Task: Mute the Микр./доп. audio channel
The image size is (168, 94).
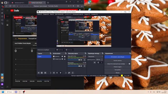Action: (81, 66)
